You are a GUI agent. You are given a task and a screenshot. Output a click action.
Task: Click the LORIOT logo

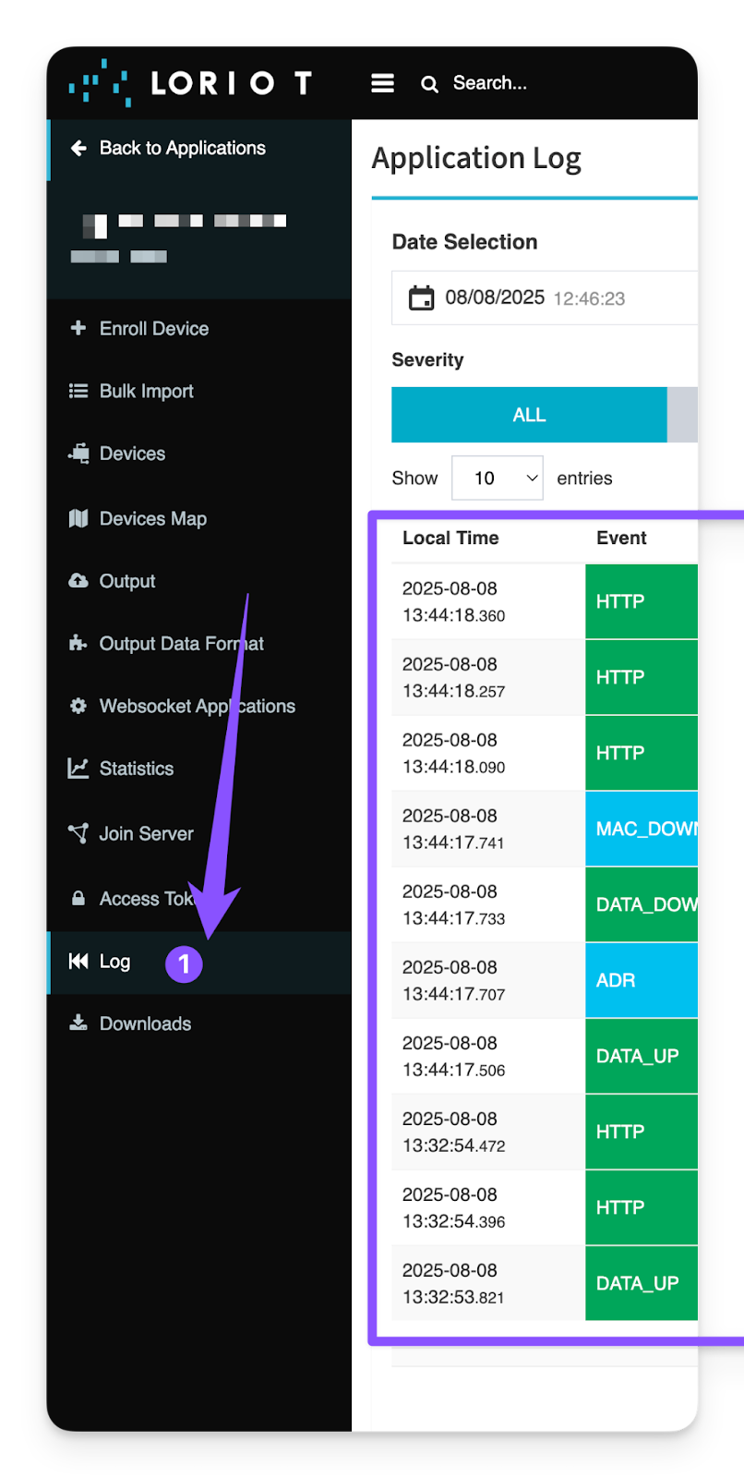click(x=191, y=84)
